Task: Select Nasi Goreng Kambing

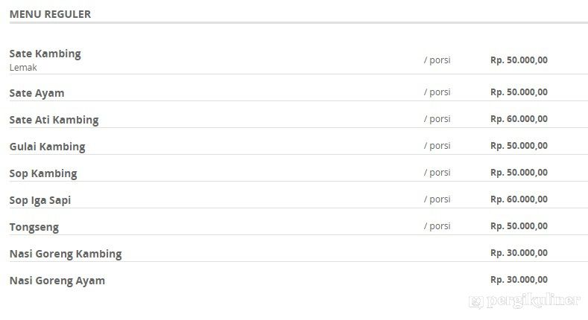Action: (x=66, y=254)
